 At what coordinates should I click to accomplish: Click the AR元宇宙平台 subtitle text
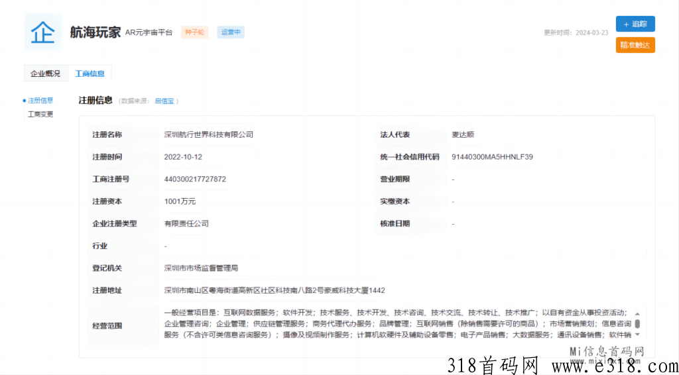click(149, 32)
